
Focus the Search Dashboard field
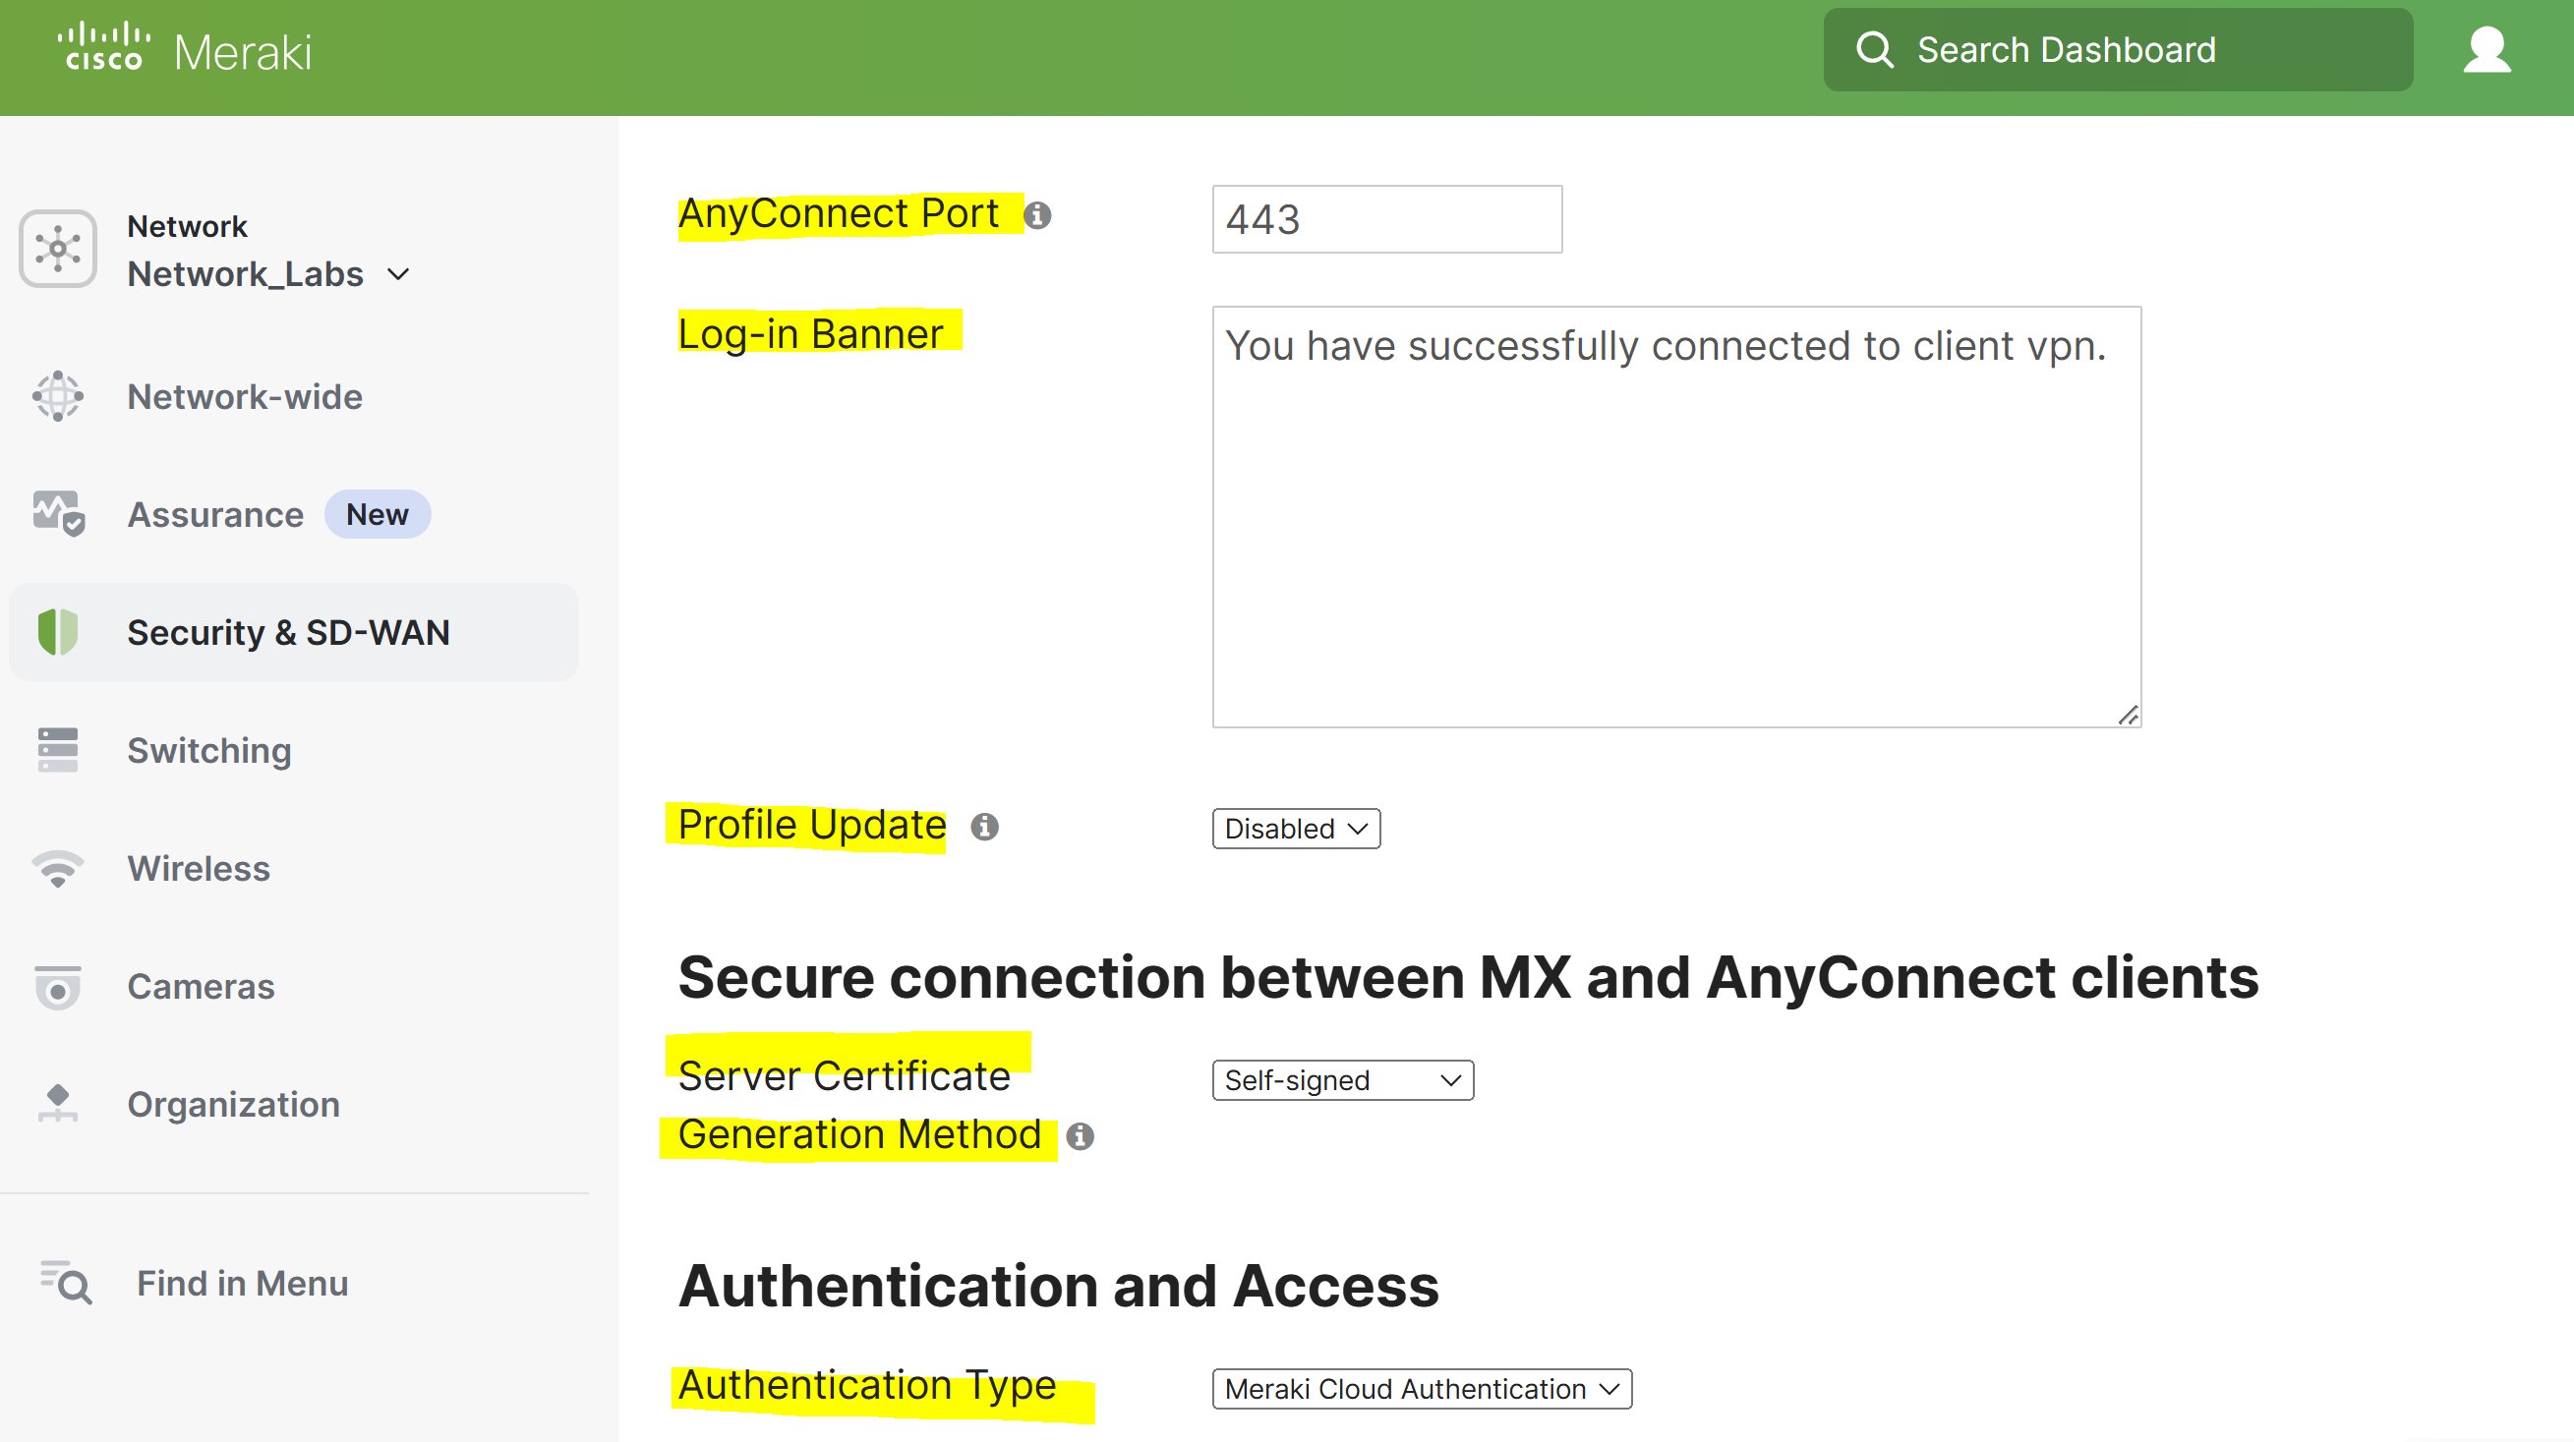(2118, 50)
